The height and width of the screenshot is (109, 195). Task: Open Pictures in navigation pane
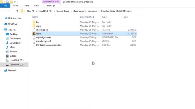coord(13,51)
